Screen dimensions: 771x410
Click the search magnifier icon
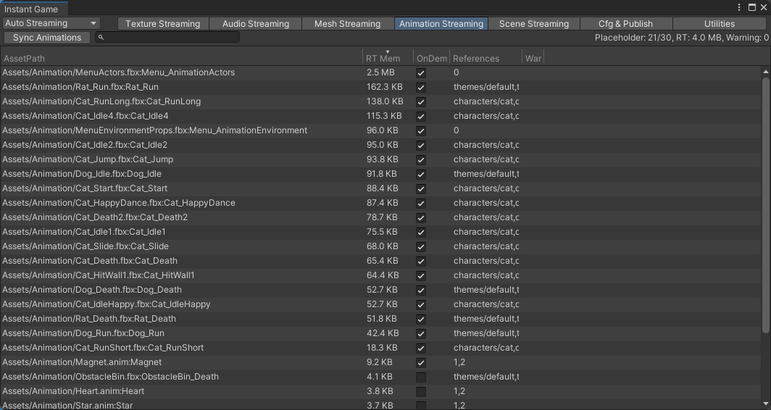click(101, 38)
